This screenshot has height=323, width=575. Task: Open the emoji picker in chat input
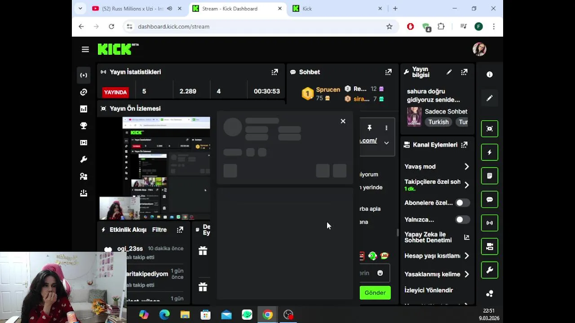[380, 273]
